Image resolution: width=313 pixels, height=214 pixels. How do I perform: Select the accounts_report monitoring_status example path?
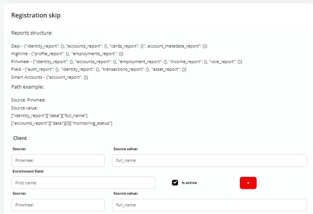pyautogui.click(x=62, y=124)
